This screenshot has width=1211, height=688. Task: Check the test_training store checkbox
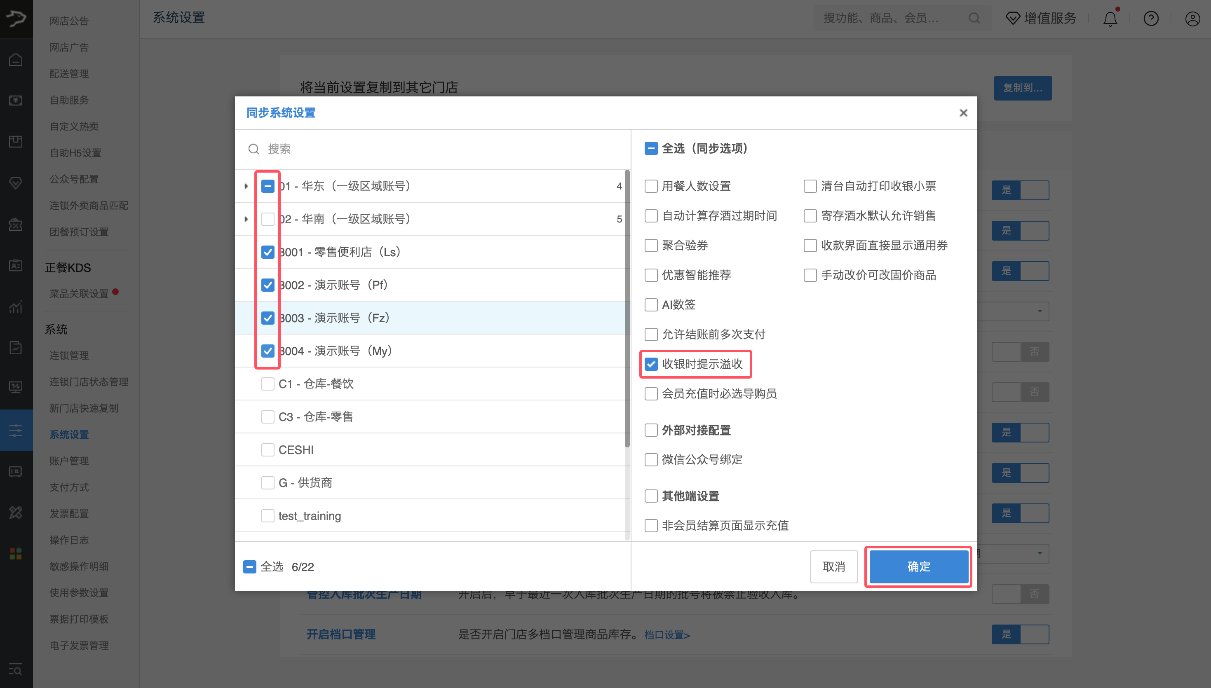point(268,515)
